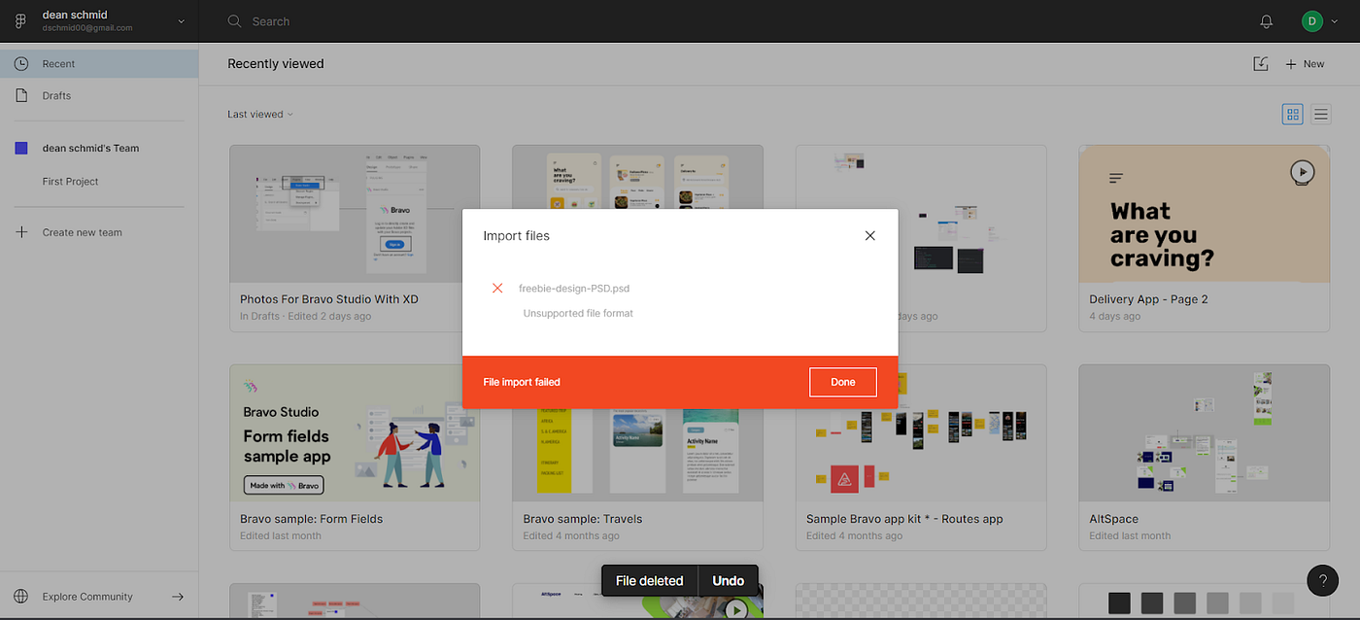1360x620 pixels.
Task: Open First Project
Action: click(70, 182)
